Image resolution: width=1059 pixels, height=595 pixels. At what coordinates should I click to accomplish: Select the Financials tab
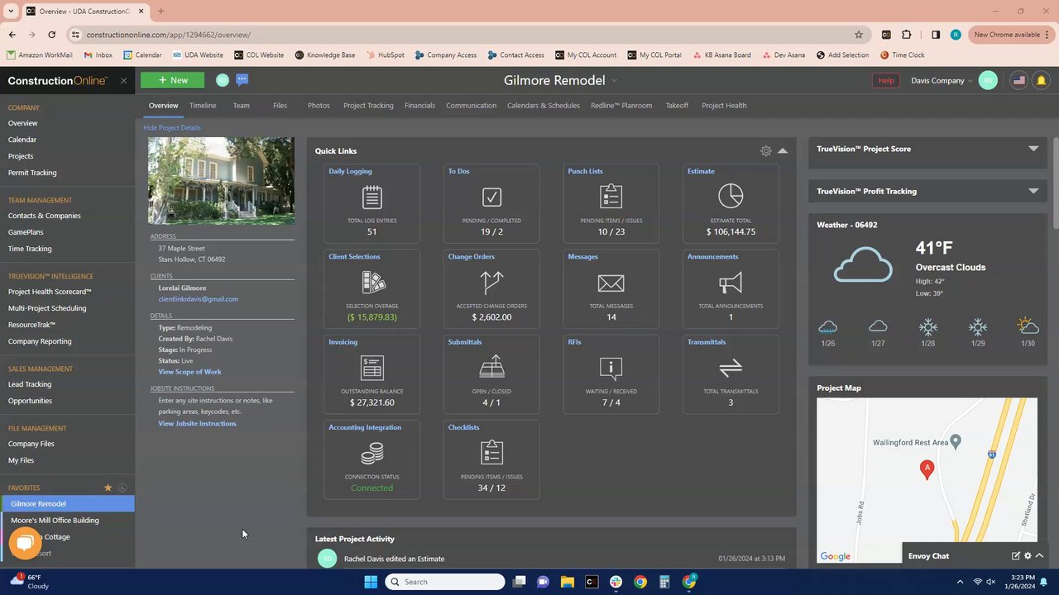(x=419, y=106)
